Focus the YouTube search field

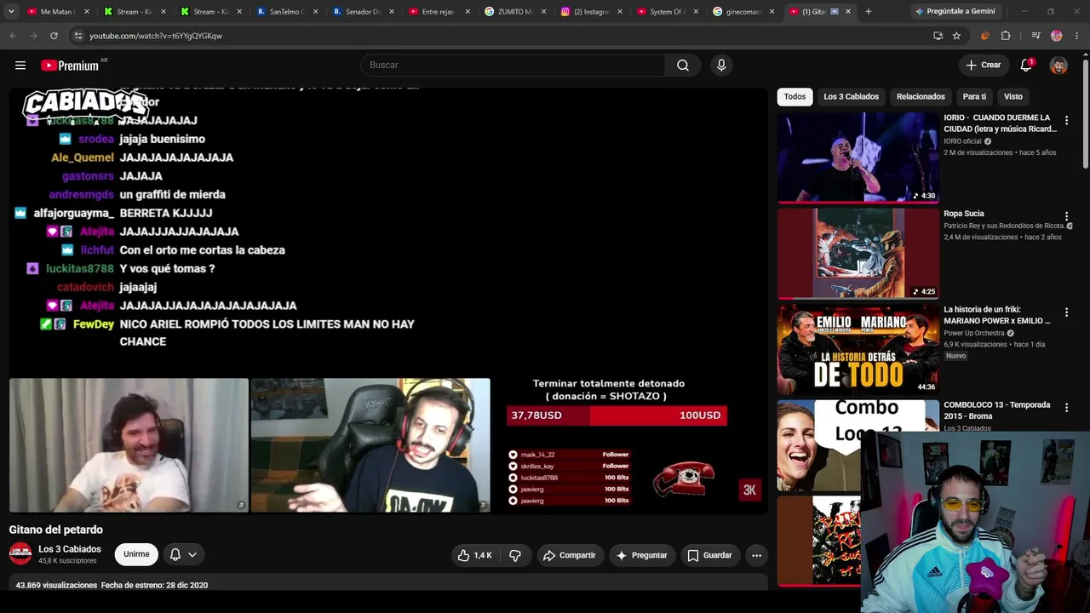(x=513, y=66)
